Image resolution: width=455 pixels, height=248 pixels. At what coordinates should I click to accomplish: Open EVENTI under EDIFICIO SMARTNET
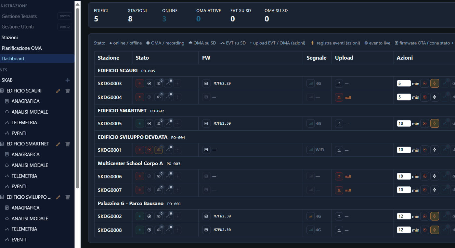point(19,187)
